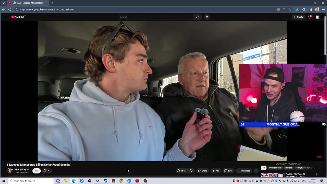
Task: Click the video player to pause
Action: point(162,91)
